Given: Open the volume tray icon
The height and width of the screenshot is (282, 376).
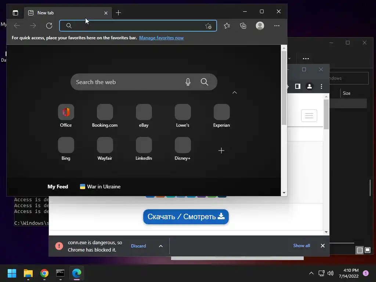Looking at the screenshot, I should pyautogui.click(x=330, y=273).
